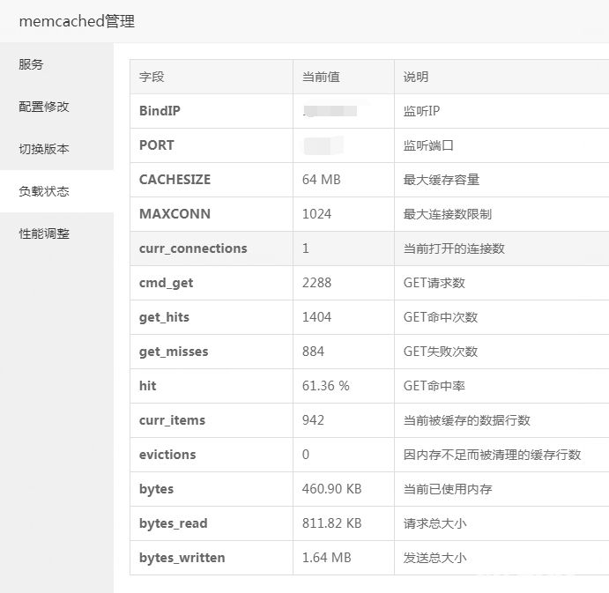The height and width of the screenshot is (593, 609).
Task: Select the BindIP field name
Action: tap(160, 111)
